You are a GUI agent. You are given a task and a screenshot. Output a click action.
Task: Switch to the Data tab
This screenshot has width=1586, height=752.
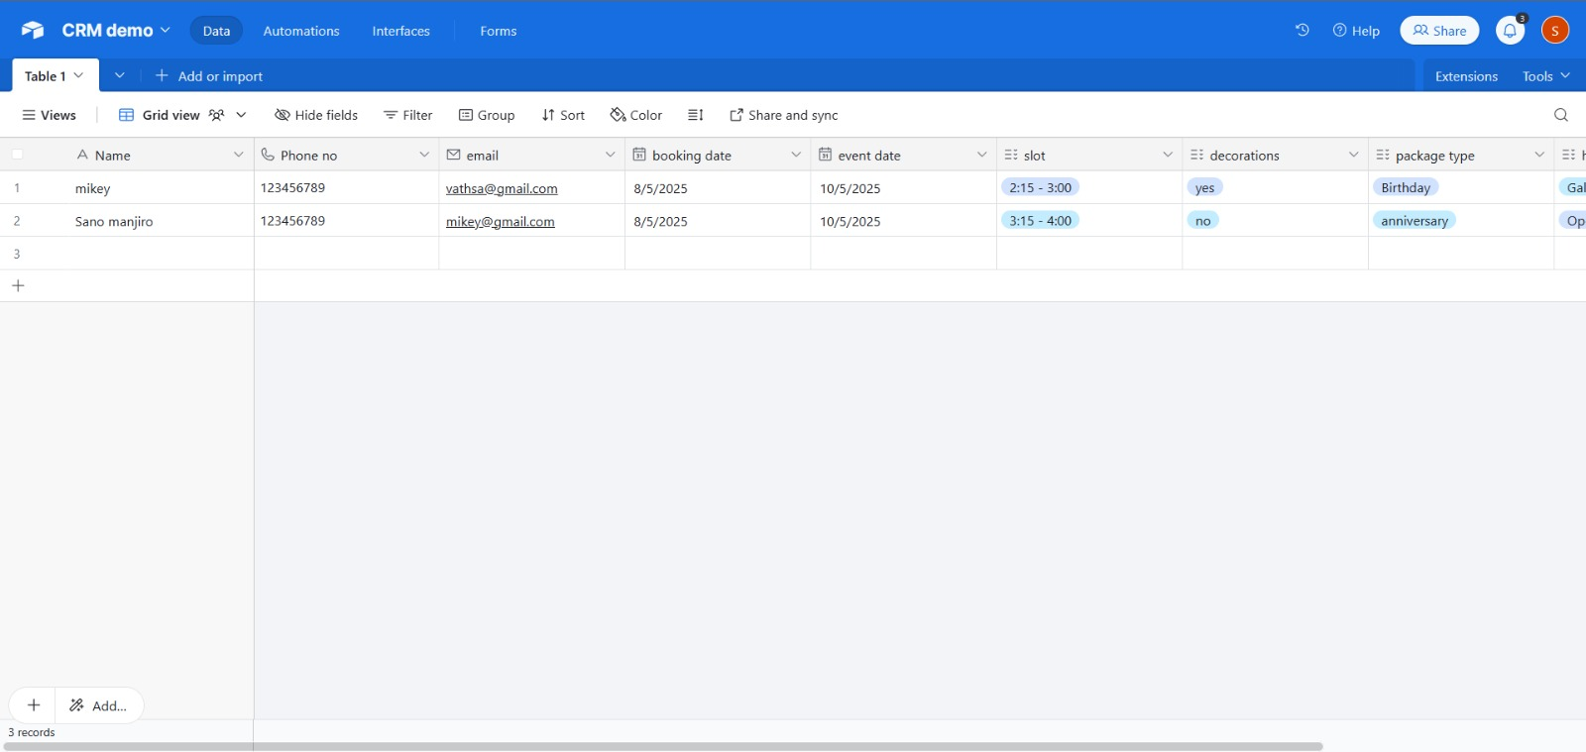coord(216,31)
